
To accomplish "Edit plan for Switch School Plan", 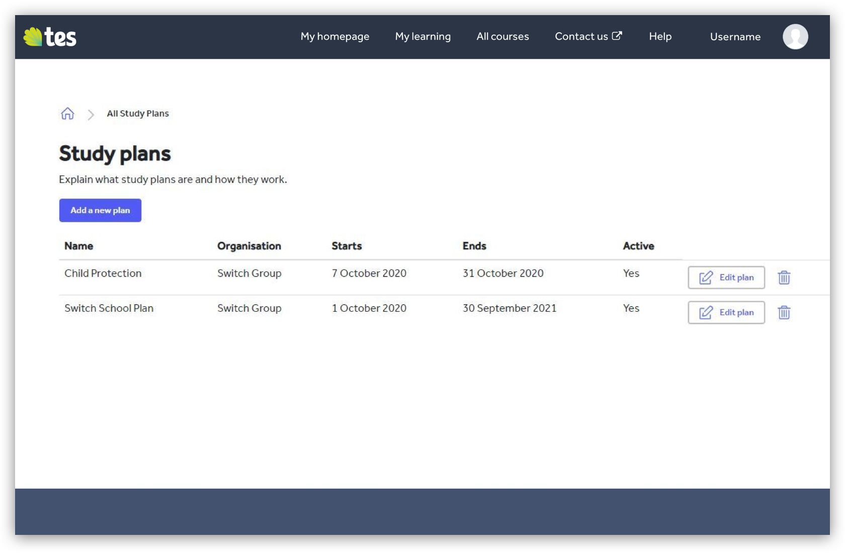I will point(726,313).
